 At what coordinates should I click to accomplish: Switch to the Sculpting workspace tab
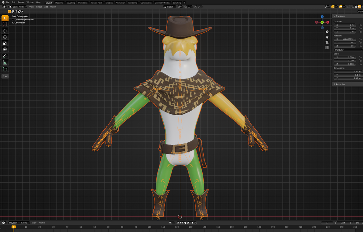coord(70,3)
